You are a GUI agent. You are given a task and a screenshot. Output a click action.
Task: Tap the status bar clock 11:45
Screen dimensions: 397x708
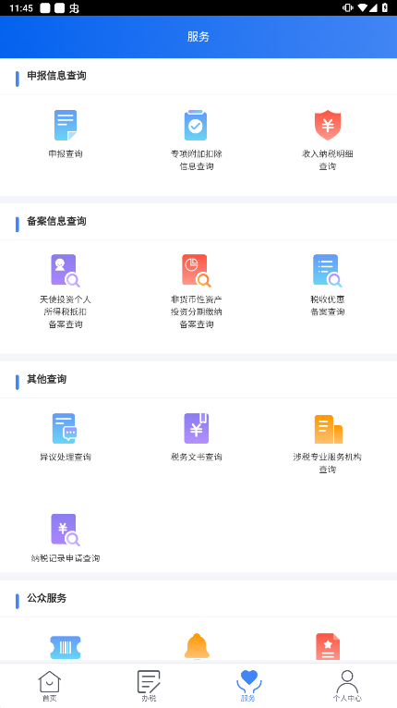click(21, 7)
